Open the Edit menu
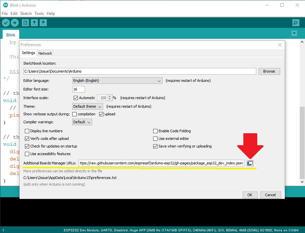 [14, 14]
